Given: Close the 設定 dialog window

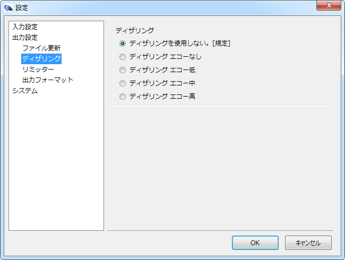Looking at the screenshot, I should [x=328, y=6].
